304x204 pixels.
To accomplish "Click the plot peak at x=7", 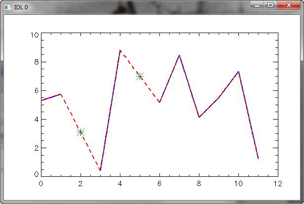I will pyautogui.click(x=179, y=56).
